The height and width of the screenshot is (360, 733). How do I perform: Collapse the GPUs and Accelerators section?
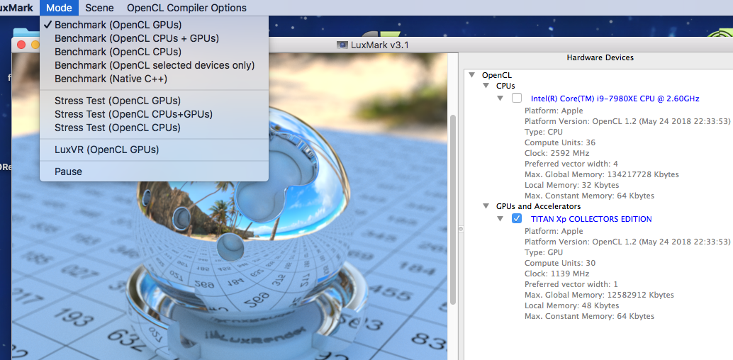486,206
